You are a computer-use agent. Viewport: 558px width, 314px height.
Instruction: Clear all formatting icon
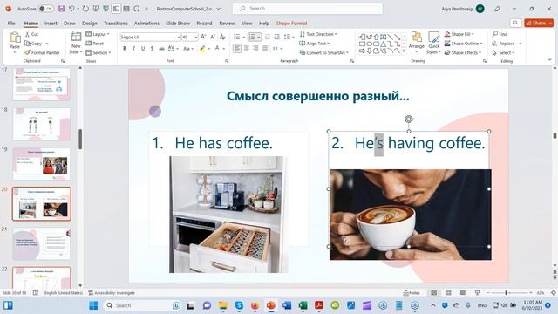222,37
